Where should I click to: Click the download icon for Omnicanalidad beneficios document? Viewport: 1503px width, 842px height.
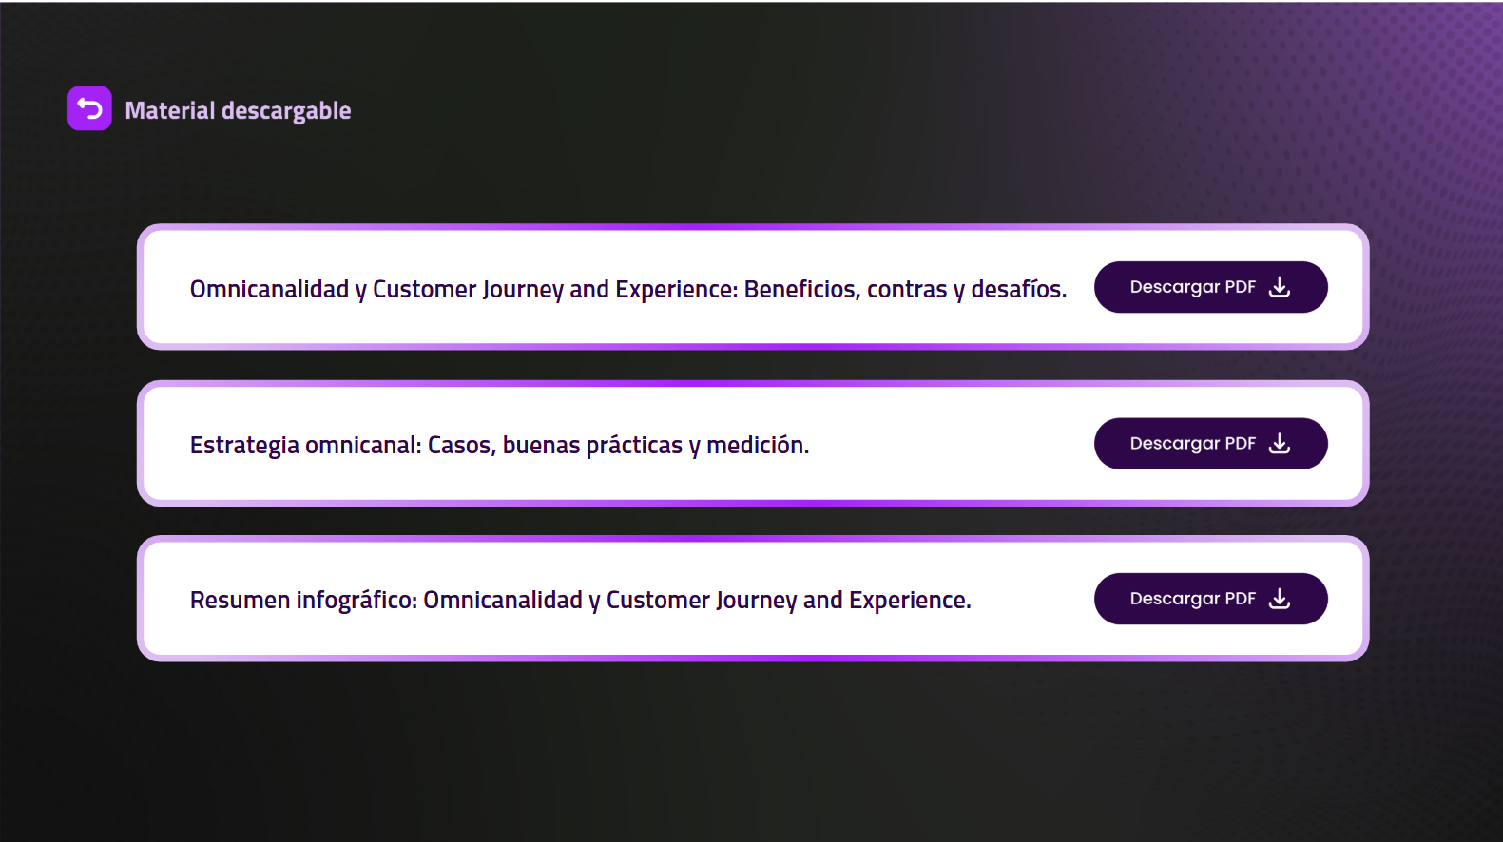coord(1280,287)
